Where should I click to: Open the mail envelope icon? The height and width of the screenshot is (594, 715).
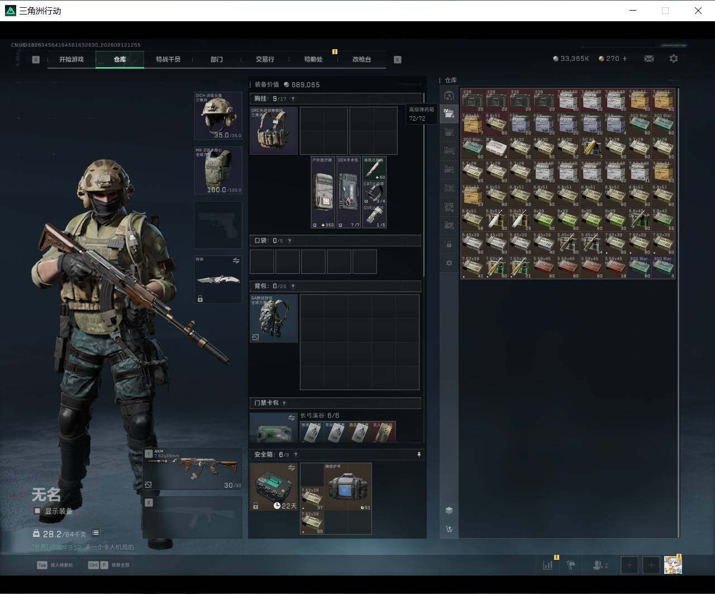pyautogui.click(x=649, y=59)
